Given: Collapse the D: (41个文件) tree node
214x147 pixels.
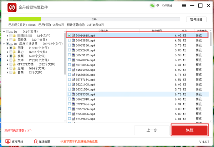Looking at the screenshot, I should [x=4, y=31].
